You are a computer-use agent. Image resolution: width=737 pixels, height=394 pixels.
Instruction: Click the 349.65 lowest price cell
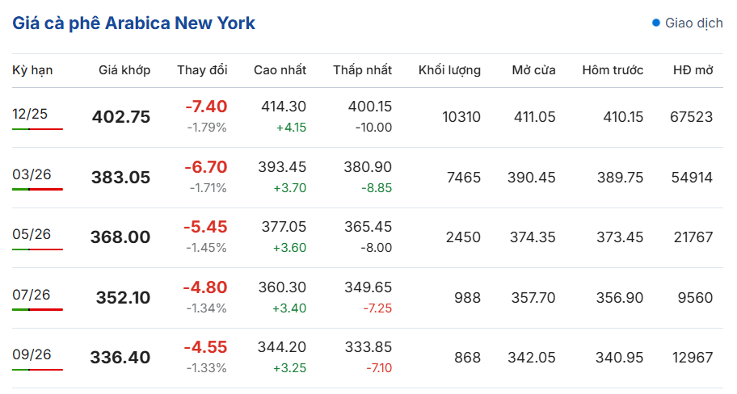[369, 287]
